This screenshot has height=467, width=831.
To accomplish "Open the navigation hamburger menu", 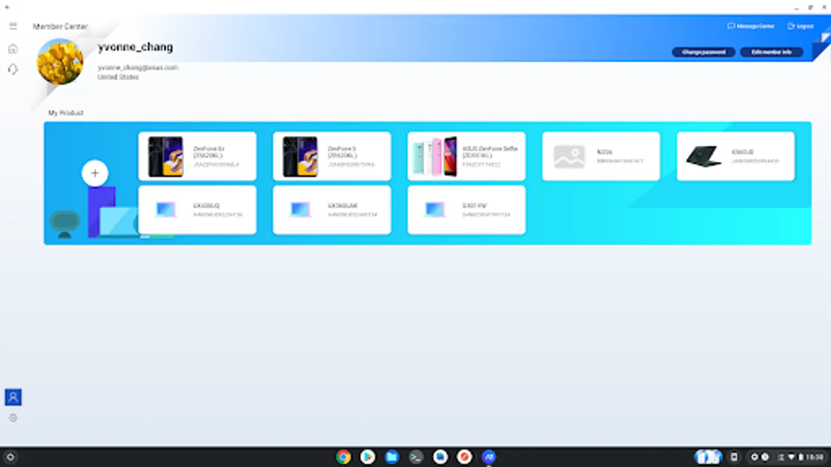I will tap(13, 26).
